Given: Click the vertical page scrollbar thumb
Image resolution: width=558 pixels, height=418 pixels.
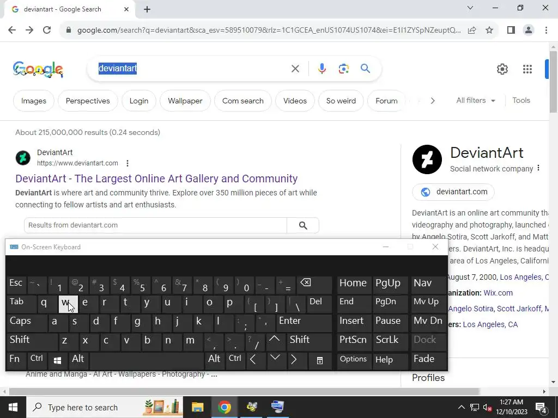Looking at the screenshot, I should coord(553,82).
